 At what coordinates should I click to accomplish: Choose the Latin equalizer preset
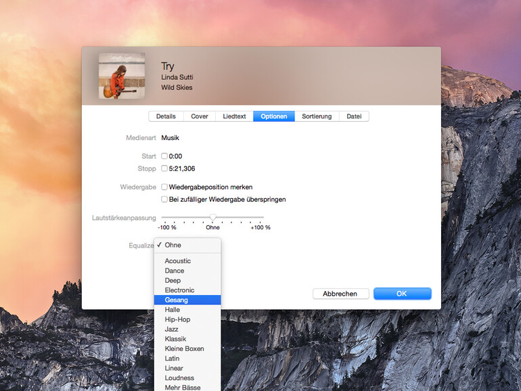(187, 359)
